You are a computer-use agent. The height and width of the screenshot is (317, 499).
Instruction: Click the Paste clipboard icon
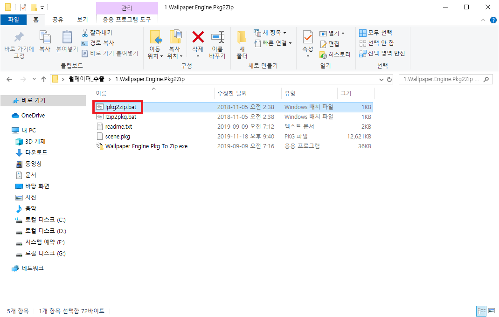67,37
